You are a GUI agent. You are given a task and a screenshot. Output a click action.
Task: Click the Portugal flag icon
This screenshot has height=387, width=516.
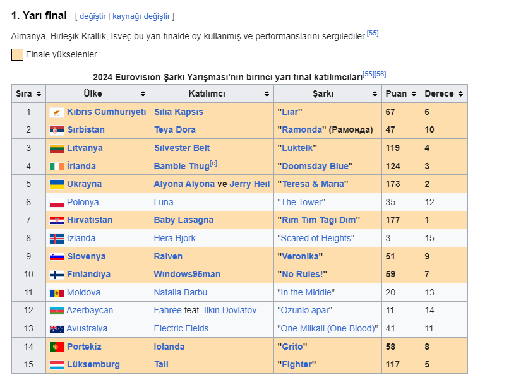(57, 347)
